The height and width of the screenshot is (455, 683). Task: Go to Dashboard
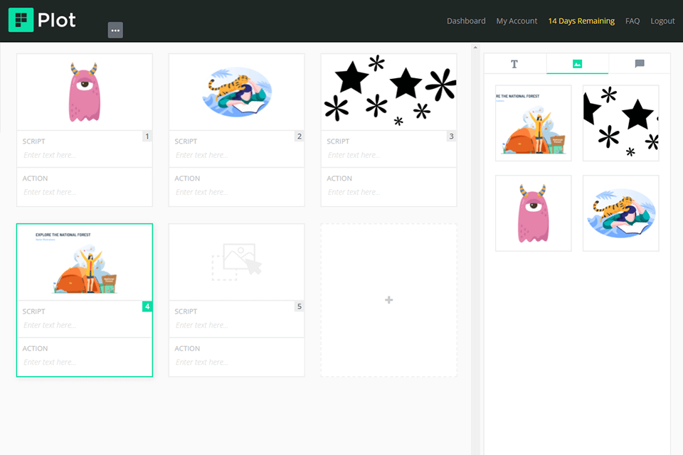(x=466, y=21)
